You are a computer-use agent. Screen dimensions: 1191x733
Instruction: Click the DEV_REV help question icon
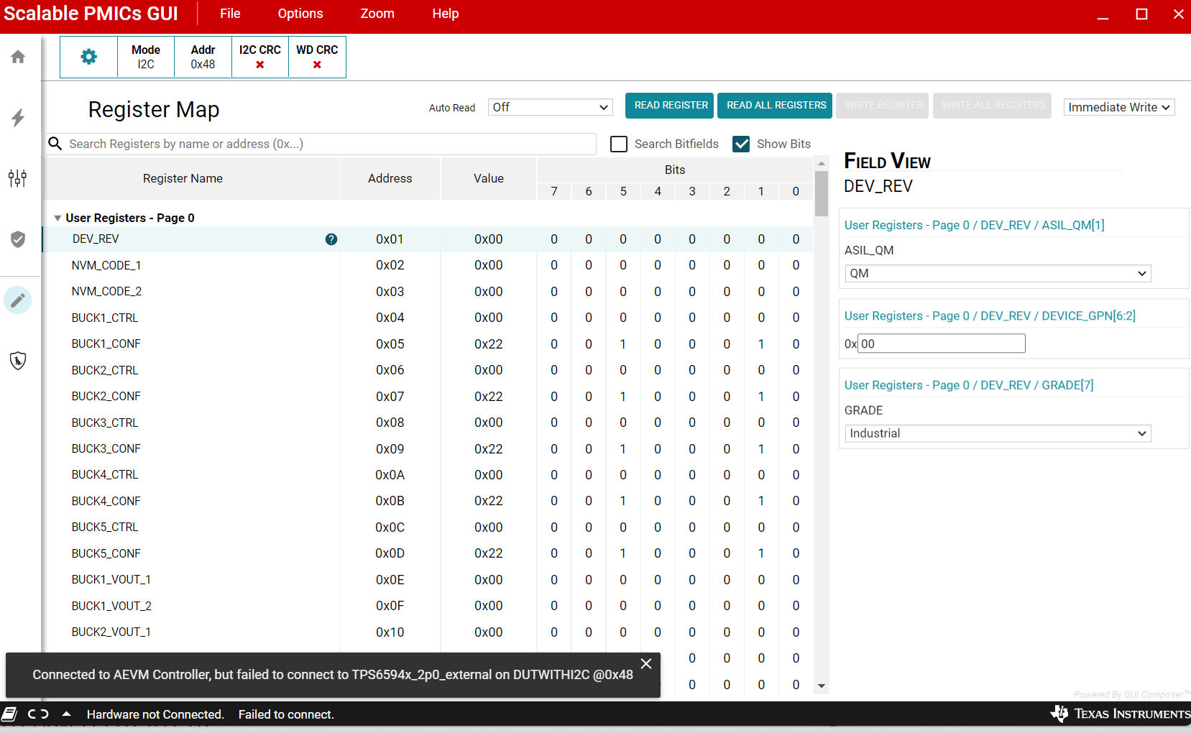tap(331, 239)
